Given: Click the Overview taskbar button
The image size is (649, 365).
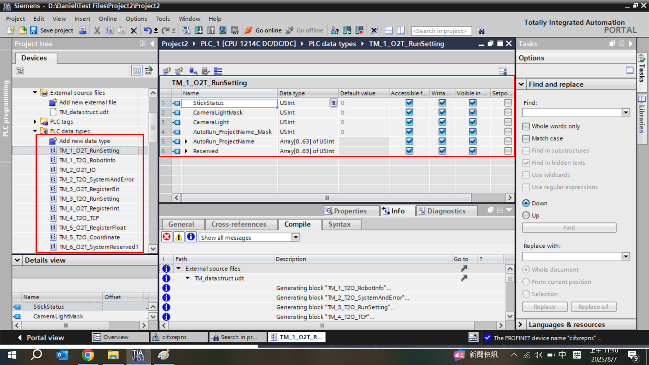Looking at the screenshot, I should pos(120,337).
